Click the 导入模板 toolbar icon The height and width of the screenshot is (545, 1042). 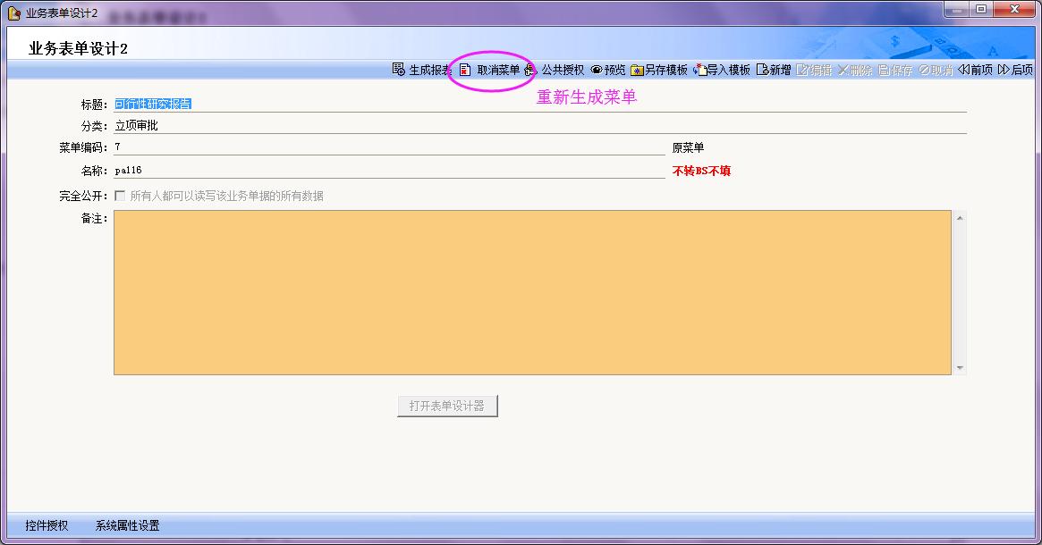point(699,70)
